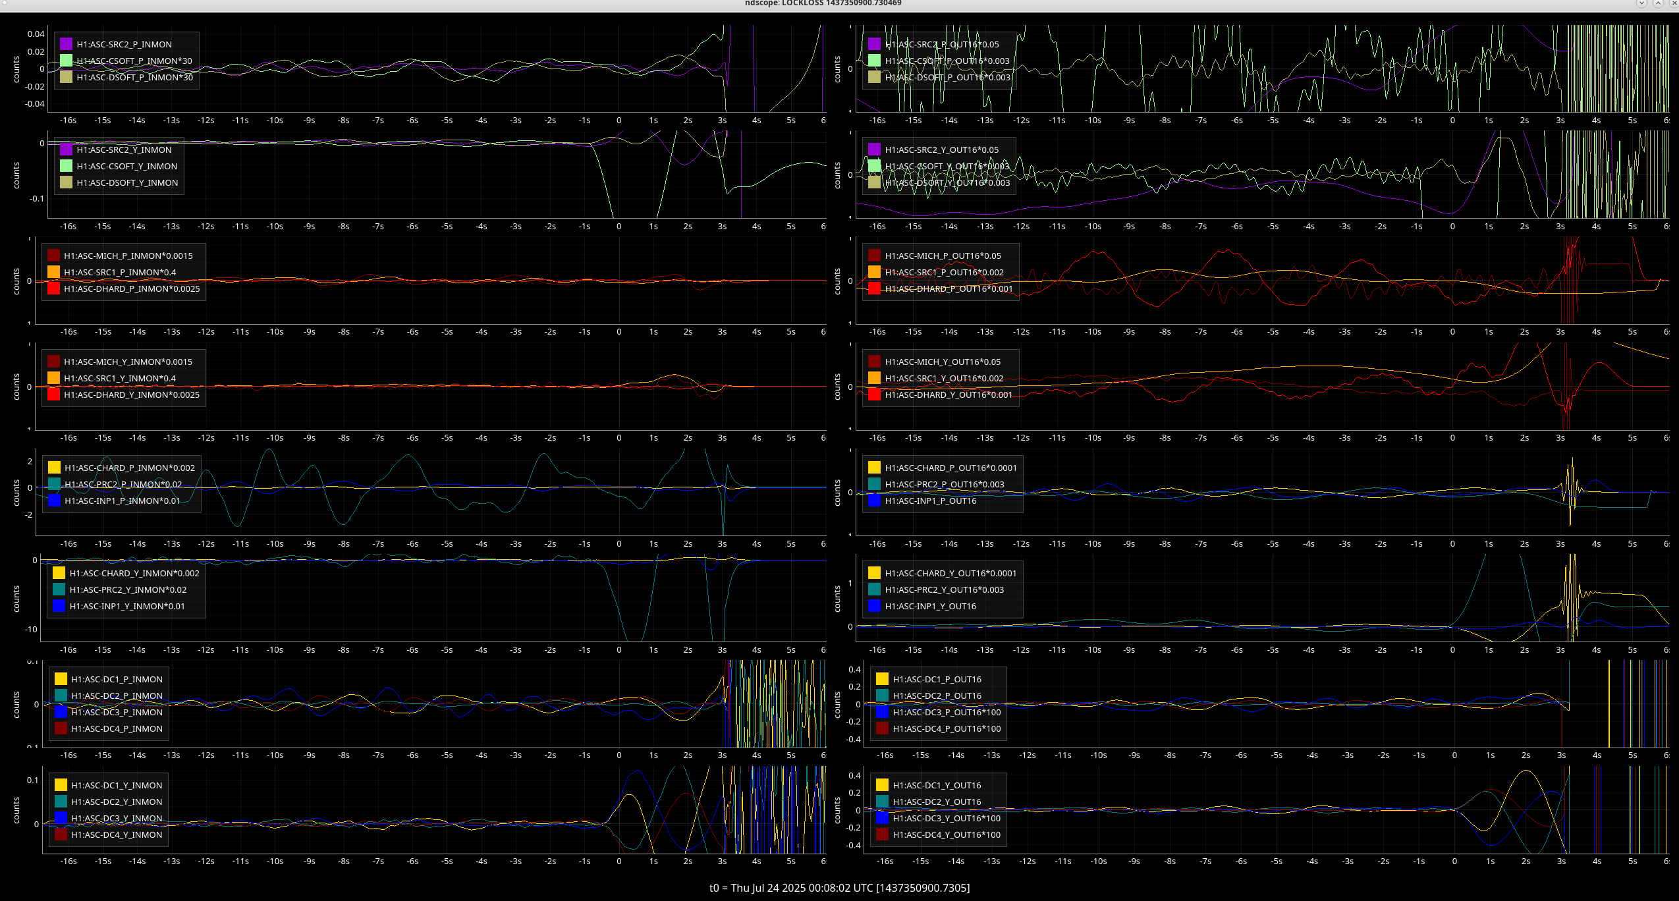The width and height of the screenshot is (1679, 901).
Task: Toggle the blue H1:ASC-INP1_P_INMON*0.01 swatch
Action: (x=54, y=501)
